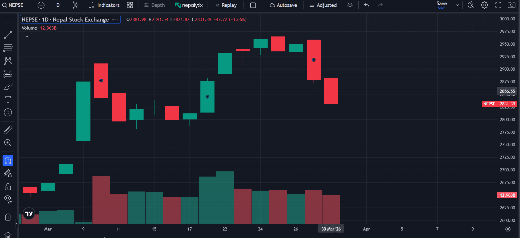
Task: Click the Replay button
Action: coord(226,5)
